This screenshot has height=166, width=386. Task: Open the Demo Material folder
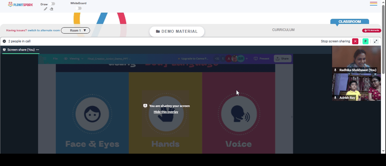[x=177, y=32]
